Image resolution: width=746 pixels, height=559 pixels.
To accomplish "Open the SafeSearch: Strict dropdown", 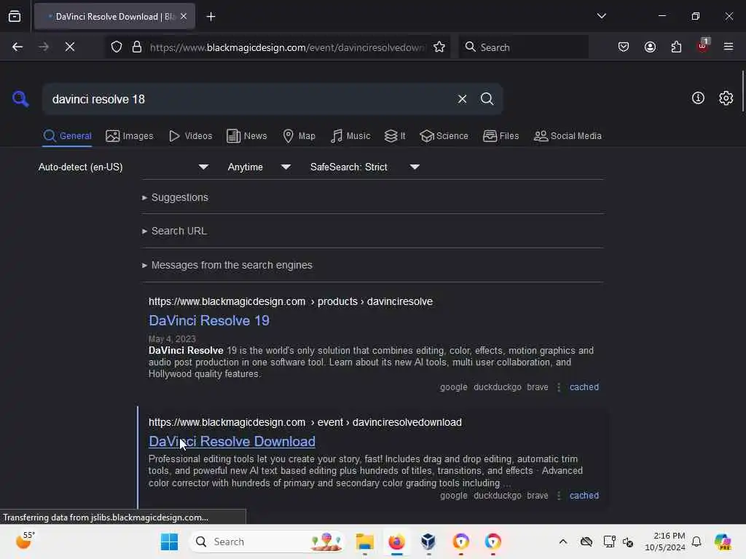I will tap(364, 167).
